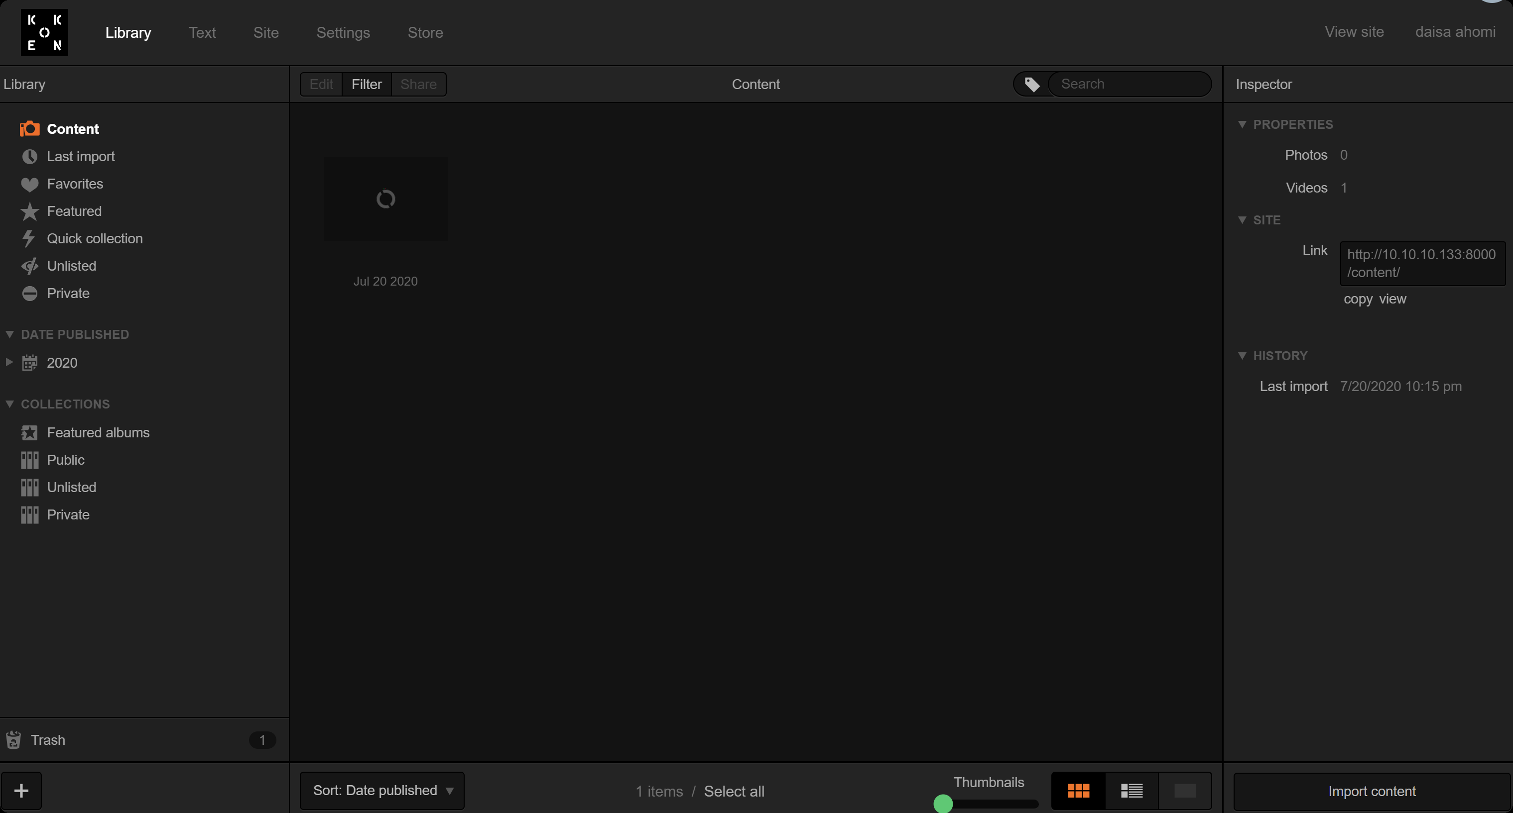Go to the Settings tab
This screenshot has height=813, width=1513.
pyautogui.click(x=343, y=33)
